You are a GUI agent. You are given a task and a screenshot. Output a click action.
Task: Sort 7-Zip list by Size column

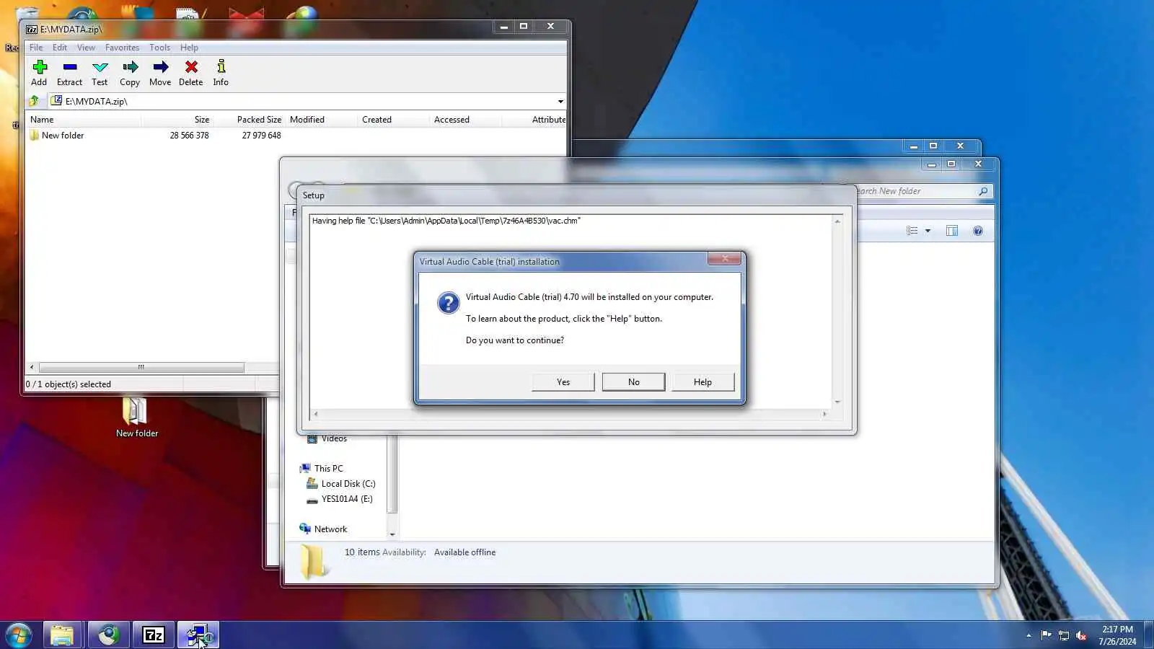point(177,120)
